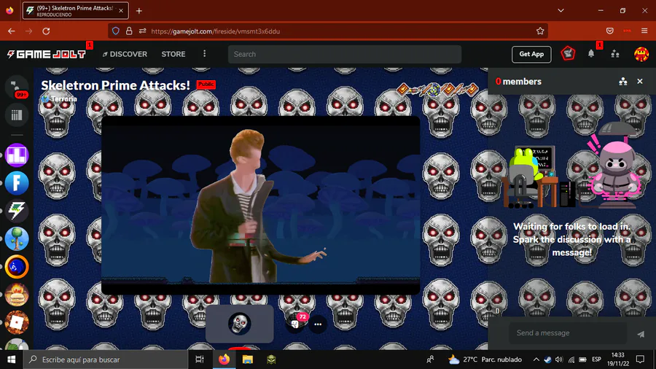Image resolution: width=656 pixels, height=369 pixels.
Task: Open Firefox hamburger application menu
Action: click(644, 31)
